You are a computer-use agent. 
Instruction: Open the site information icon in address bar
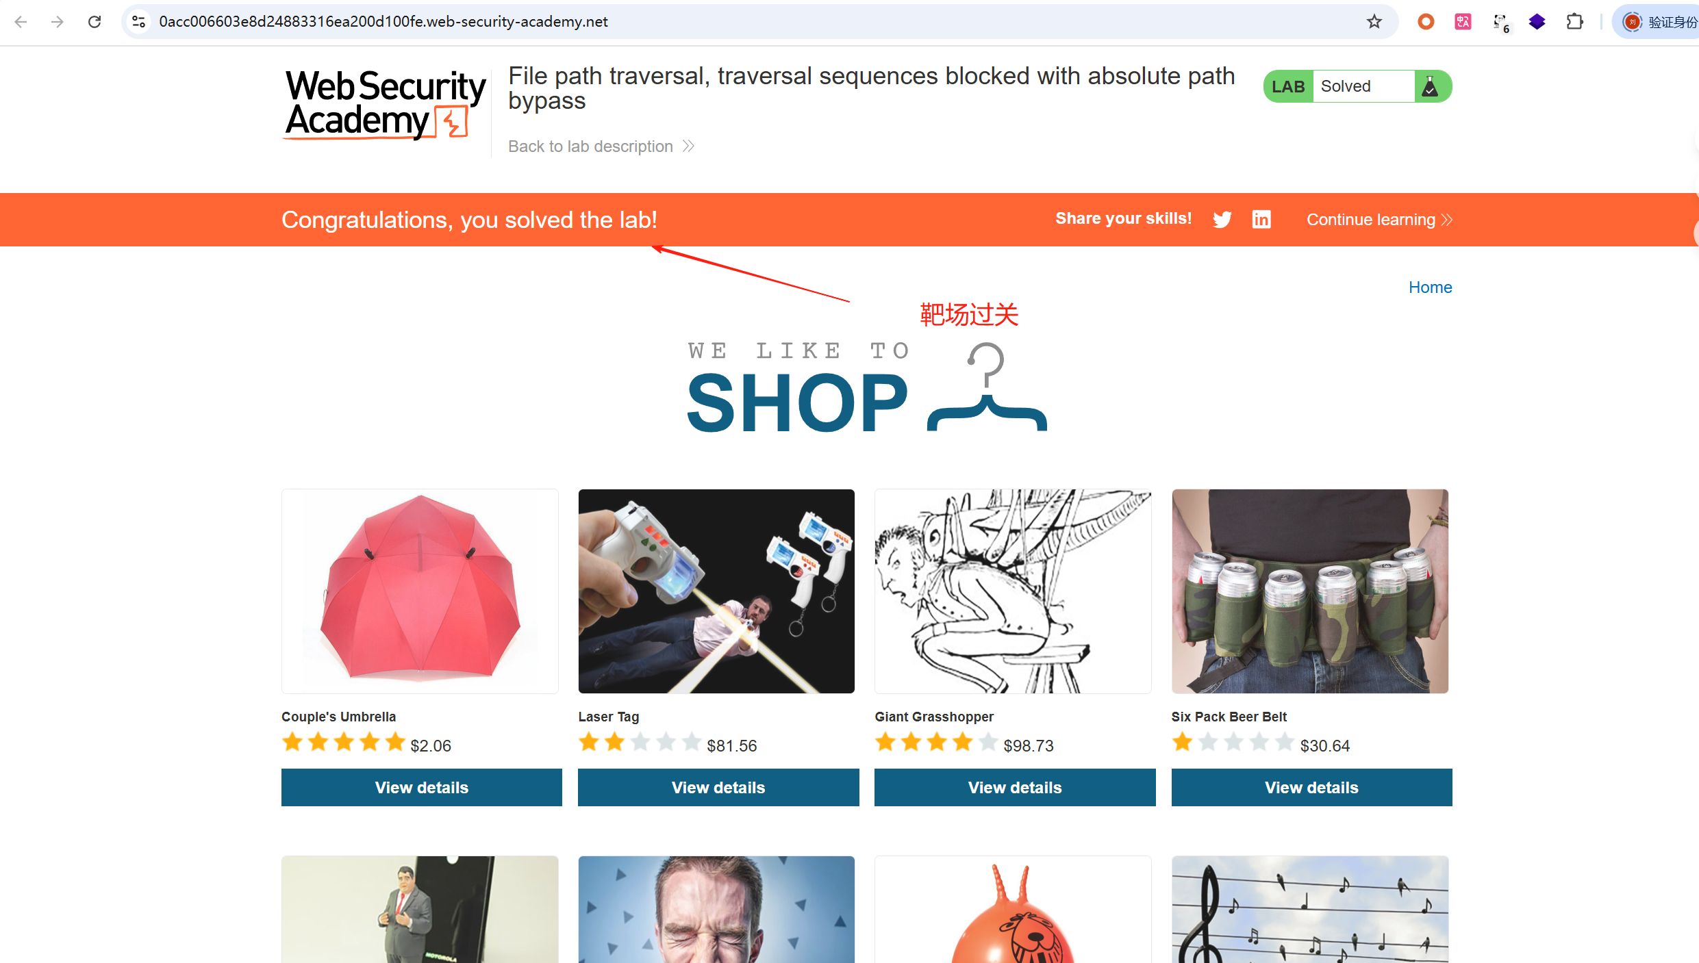[x=139, y=22]
